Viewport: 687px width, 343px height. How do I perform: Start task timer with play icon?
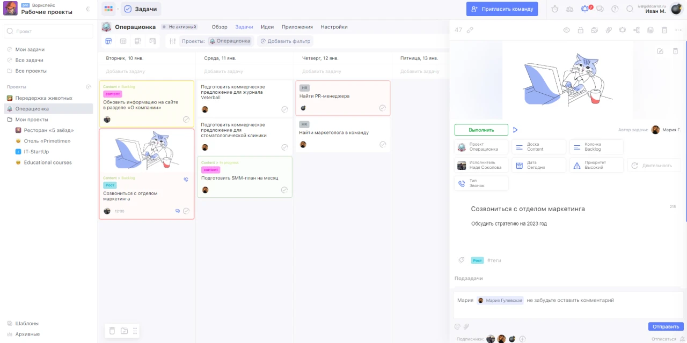tap(515, 130)
